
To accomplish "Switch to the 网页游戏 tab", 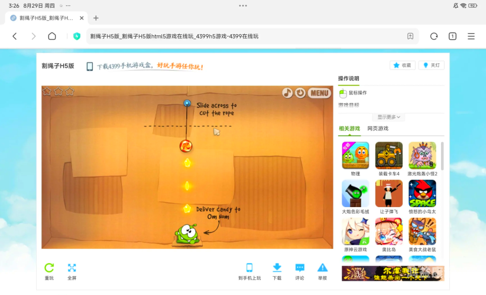I will (x=378, y=129).
